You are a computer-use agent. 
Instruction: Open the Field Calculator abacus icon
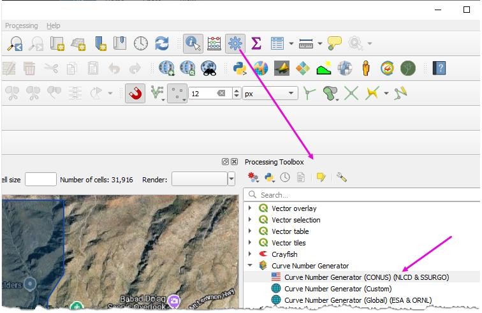(214, 43)
